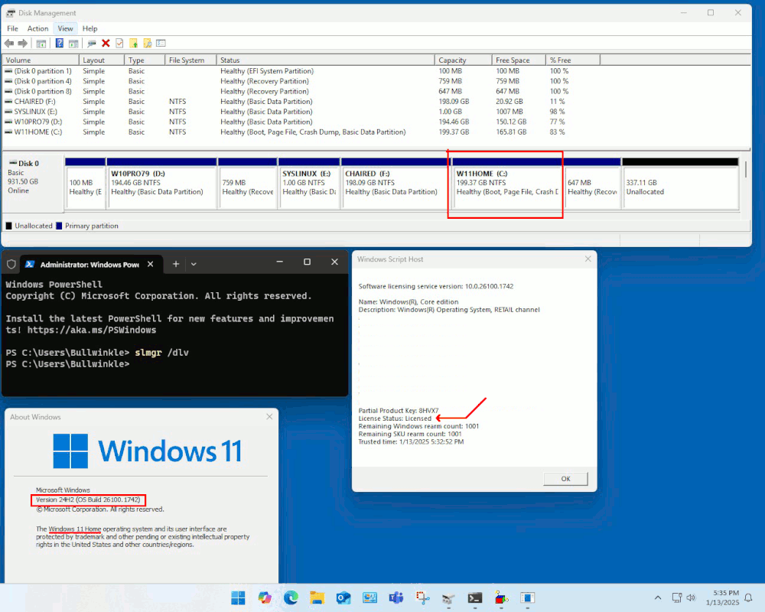
Task: Click the folder with magnifier Explore icon
Action: 147,44
